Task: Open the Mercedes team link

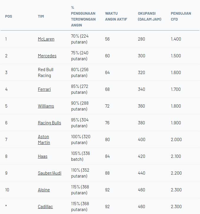Action: pyautogui.click(x=47, y=56)
